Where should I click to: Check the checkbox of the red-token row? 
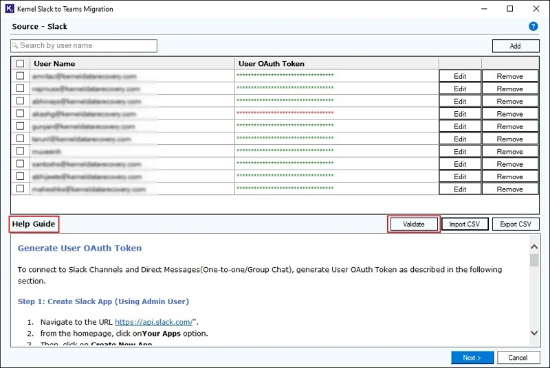[x=21, y=113]
